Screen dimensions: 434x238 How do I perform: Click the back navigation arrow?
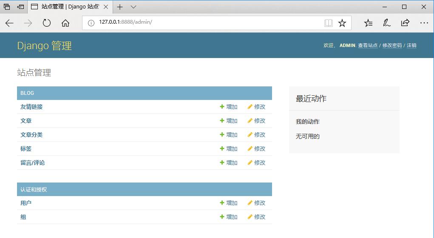[9, 23]
